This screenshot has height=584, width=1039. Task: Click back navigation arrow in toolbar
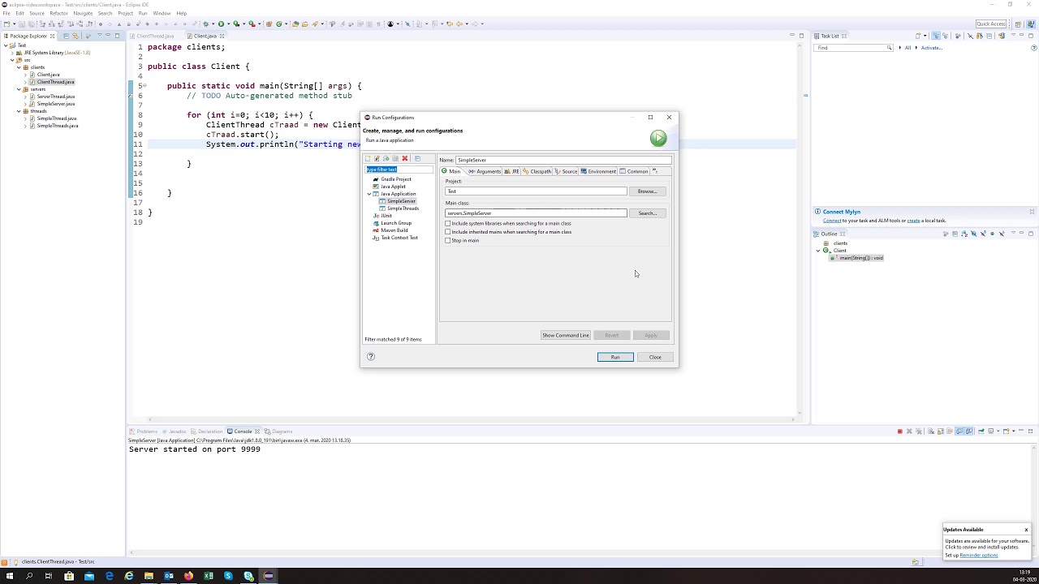pyautogui.click(x=460, y=24)
